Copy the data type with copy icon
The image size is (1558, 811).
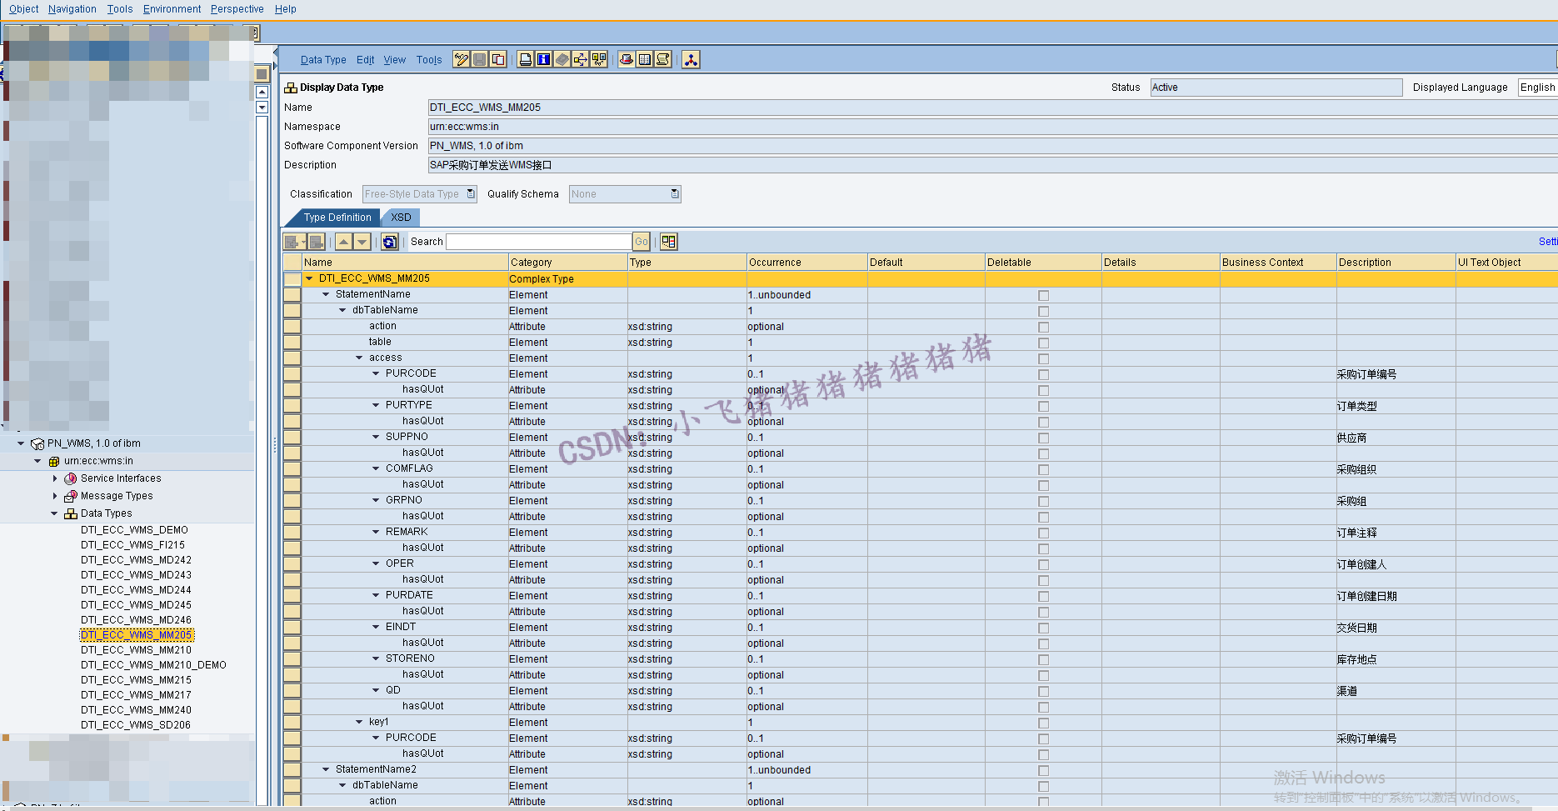pyautogui.click(x=497, y=59)
